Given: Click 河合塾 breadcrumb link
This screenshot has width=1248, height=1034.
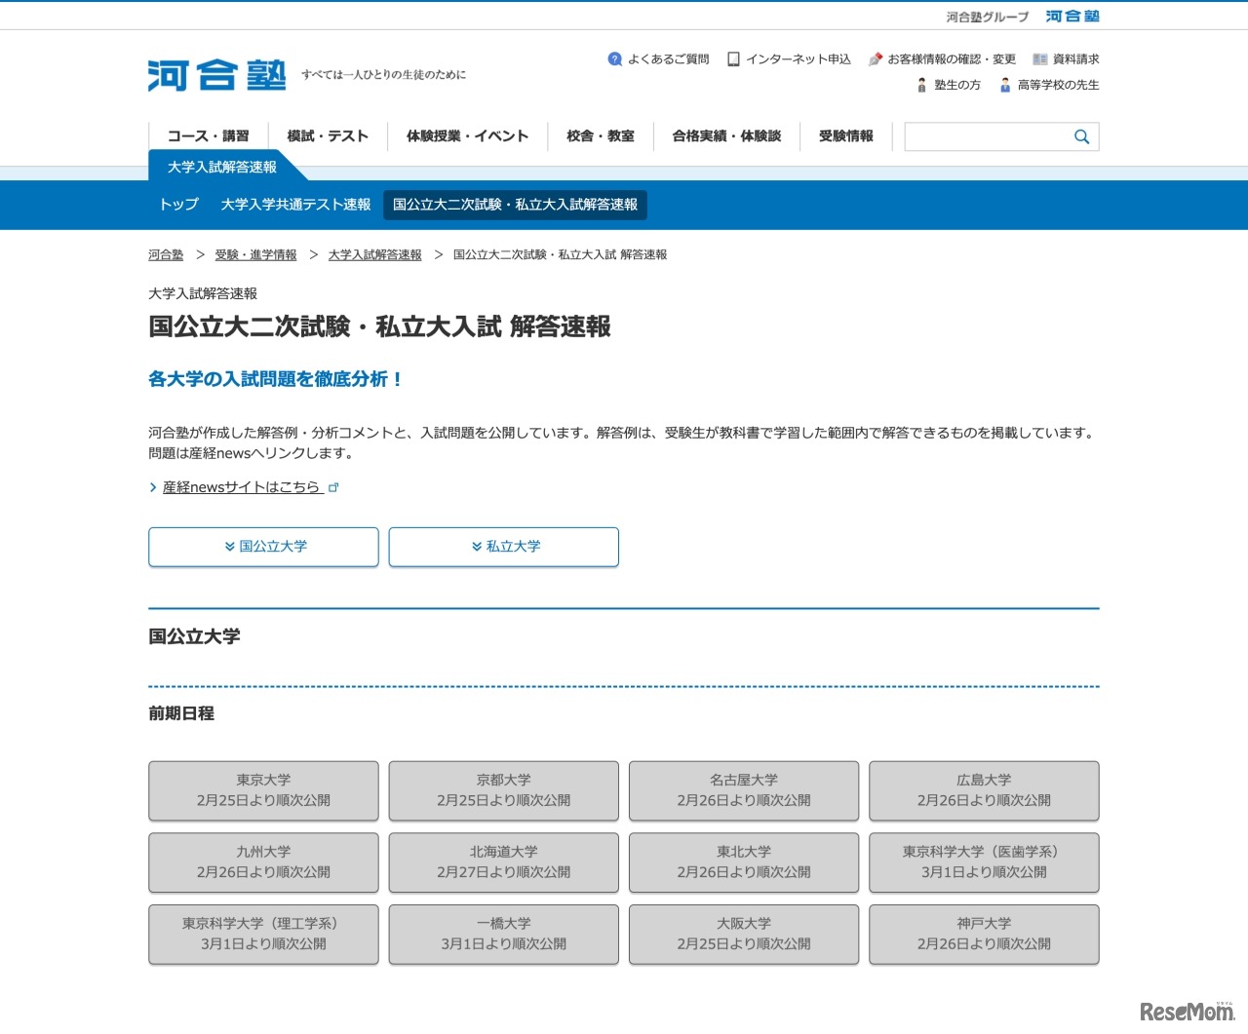Looking at the screenshot, I should (x=166, y=255).
